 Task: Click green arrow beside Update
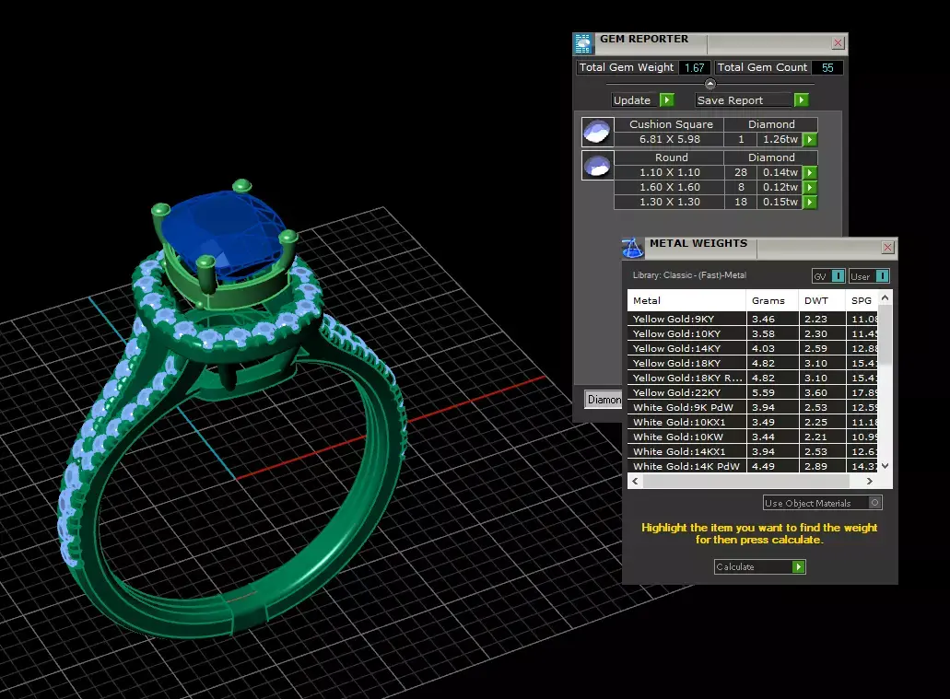coord(666,100)
